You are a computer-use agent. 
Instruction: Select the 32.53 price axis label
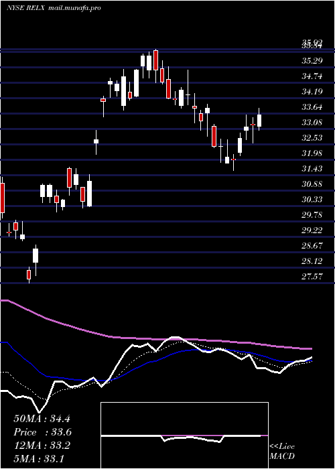pyautogui.click(x=312, y=138)
